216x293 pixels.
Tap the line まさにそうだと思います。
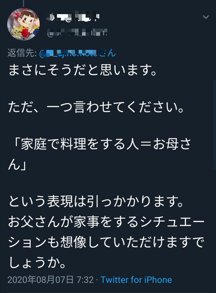pos(82,70)
